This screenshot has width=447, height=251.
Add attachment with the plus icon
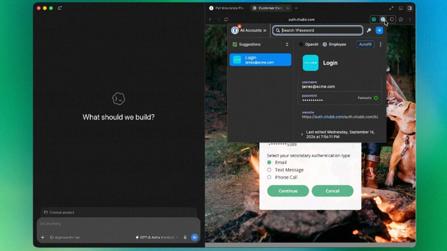point(42,237)
